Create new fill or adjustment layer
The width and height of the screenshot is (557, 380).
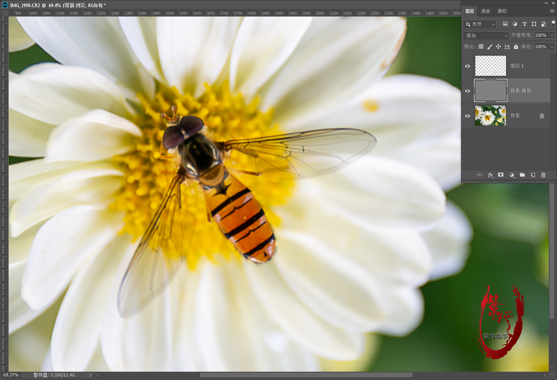click(512, 175)
